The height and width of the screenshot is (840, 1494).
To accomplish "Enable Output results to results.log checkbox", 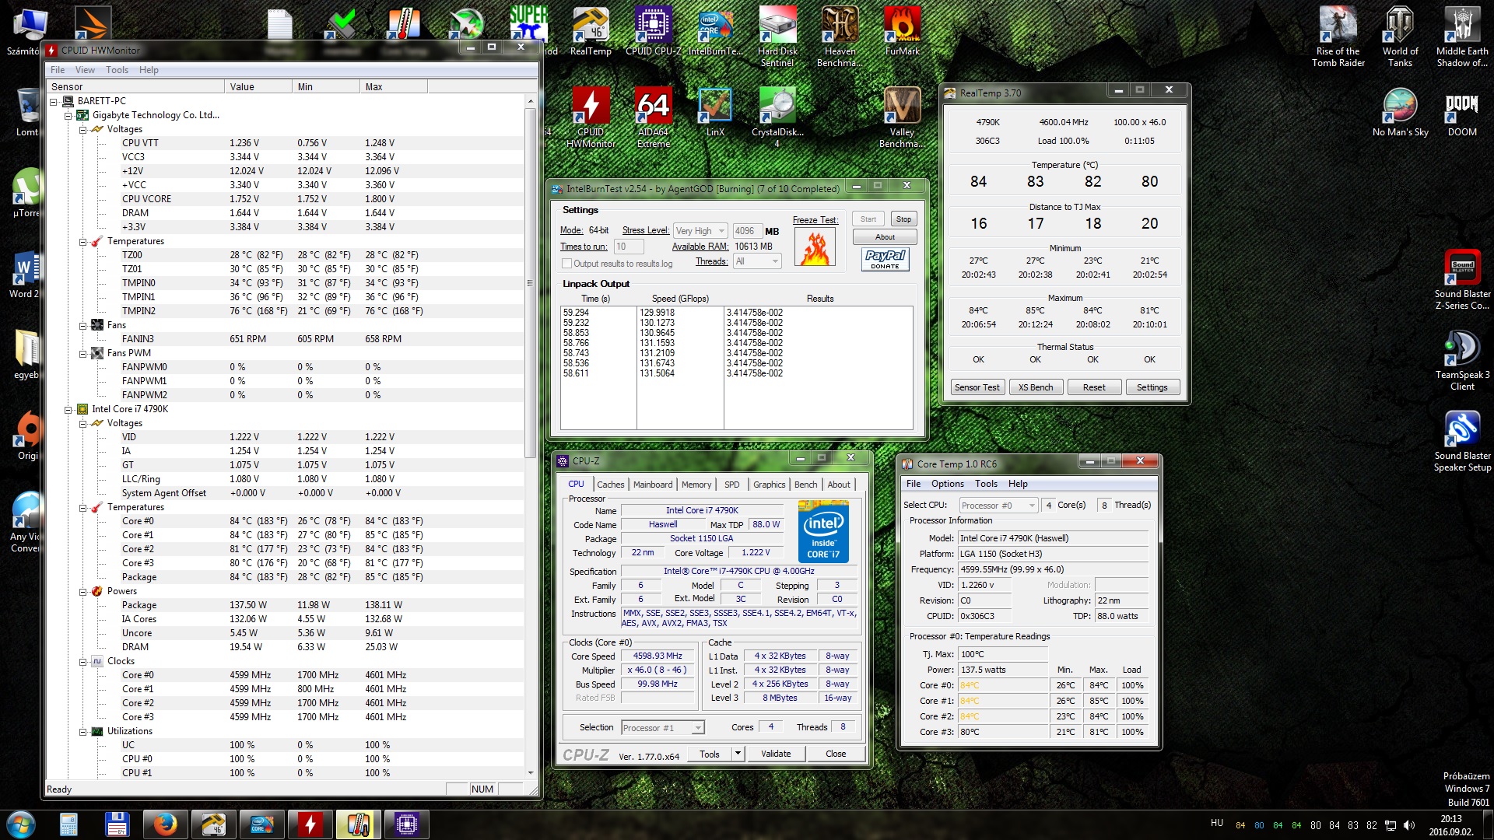I will [566, 264].
